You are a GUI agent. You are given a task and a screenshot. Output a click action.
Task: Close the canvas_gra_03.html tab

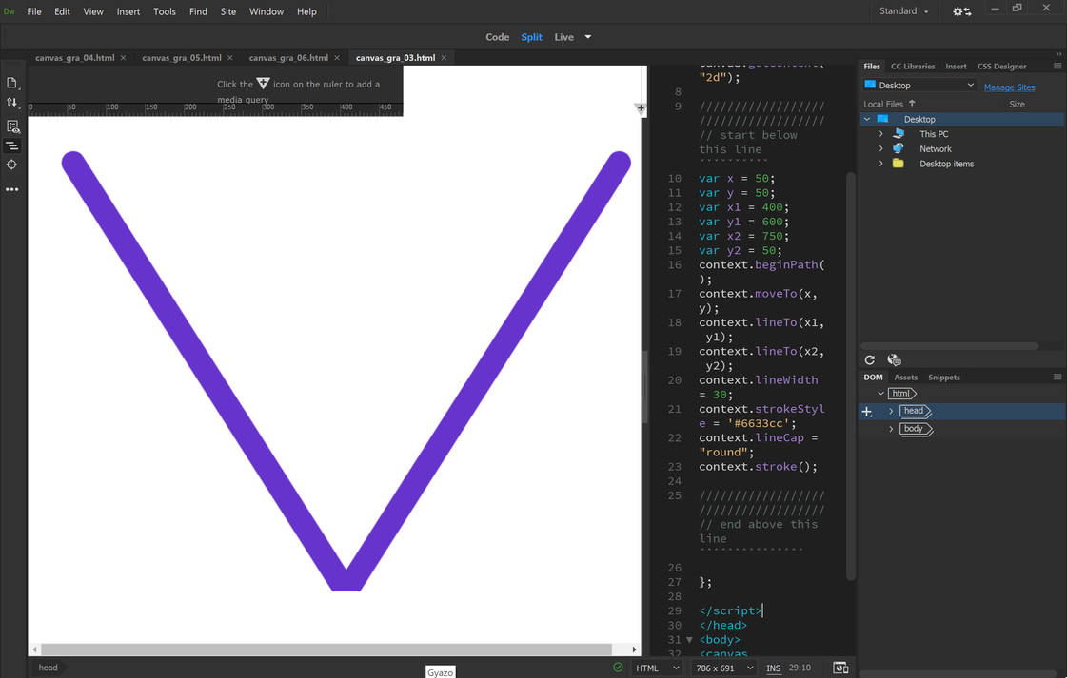[444, 58]
